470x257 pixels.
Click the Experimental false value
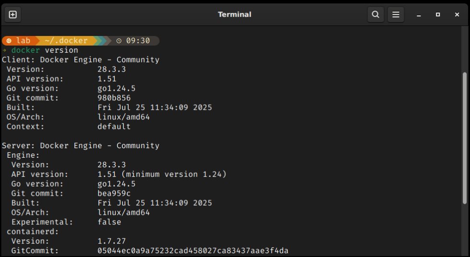pos(109,222)
